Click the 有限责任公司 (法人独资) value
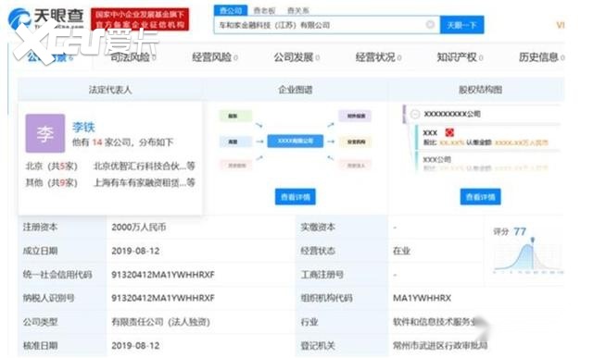This screenshot has width=593, height=358. pos(160,322)
